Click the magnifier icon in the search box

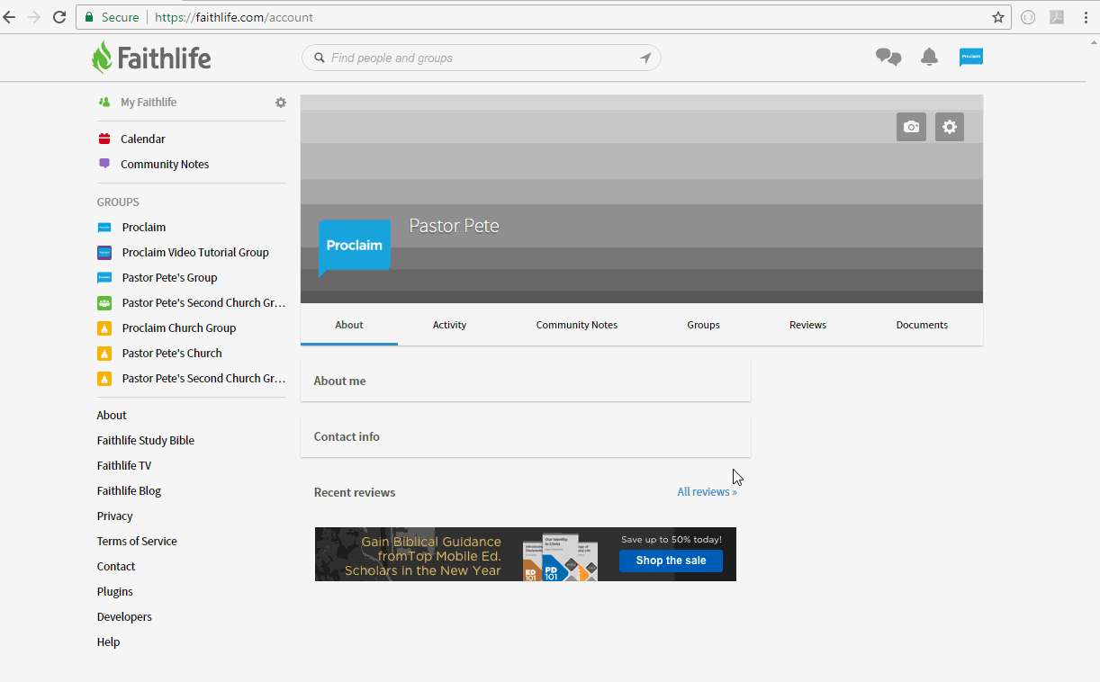[x=319, y=58]
